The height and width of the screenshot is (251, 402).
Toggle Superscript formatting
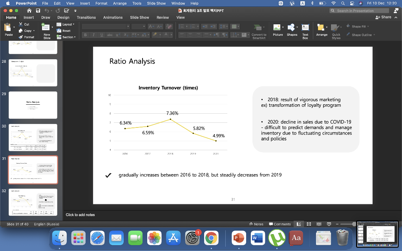click(x=118, y=35)
